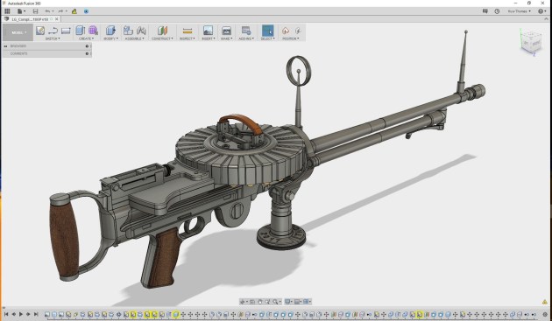Click the New Component assemble icon
The image size is (552, 321).
tap(128, 31)
